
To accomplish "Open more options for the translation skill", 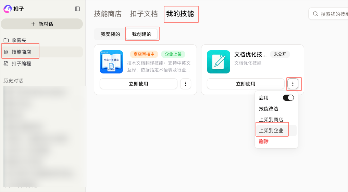I will (x=186, y=84).
